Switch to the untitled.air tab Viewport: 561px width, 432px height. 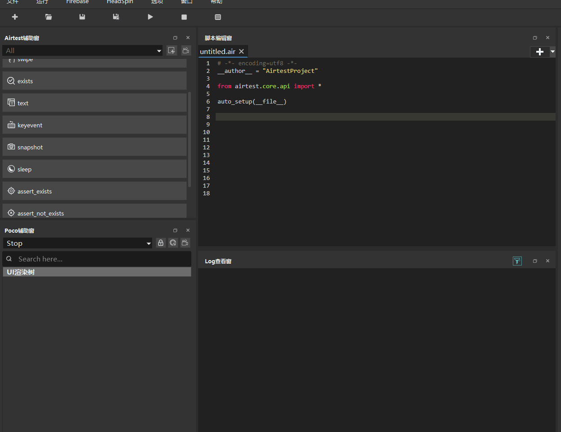[x=218, y=51]
